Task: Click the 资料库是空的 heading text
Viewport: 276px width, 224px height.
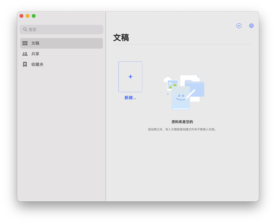Action: pos(182,122)
